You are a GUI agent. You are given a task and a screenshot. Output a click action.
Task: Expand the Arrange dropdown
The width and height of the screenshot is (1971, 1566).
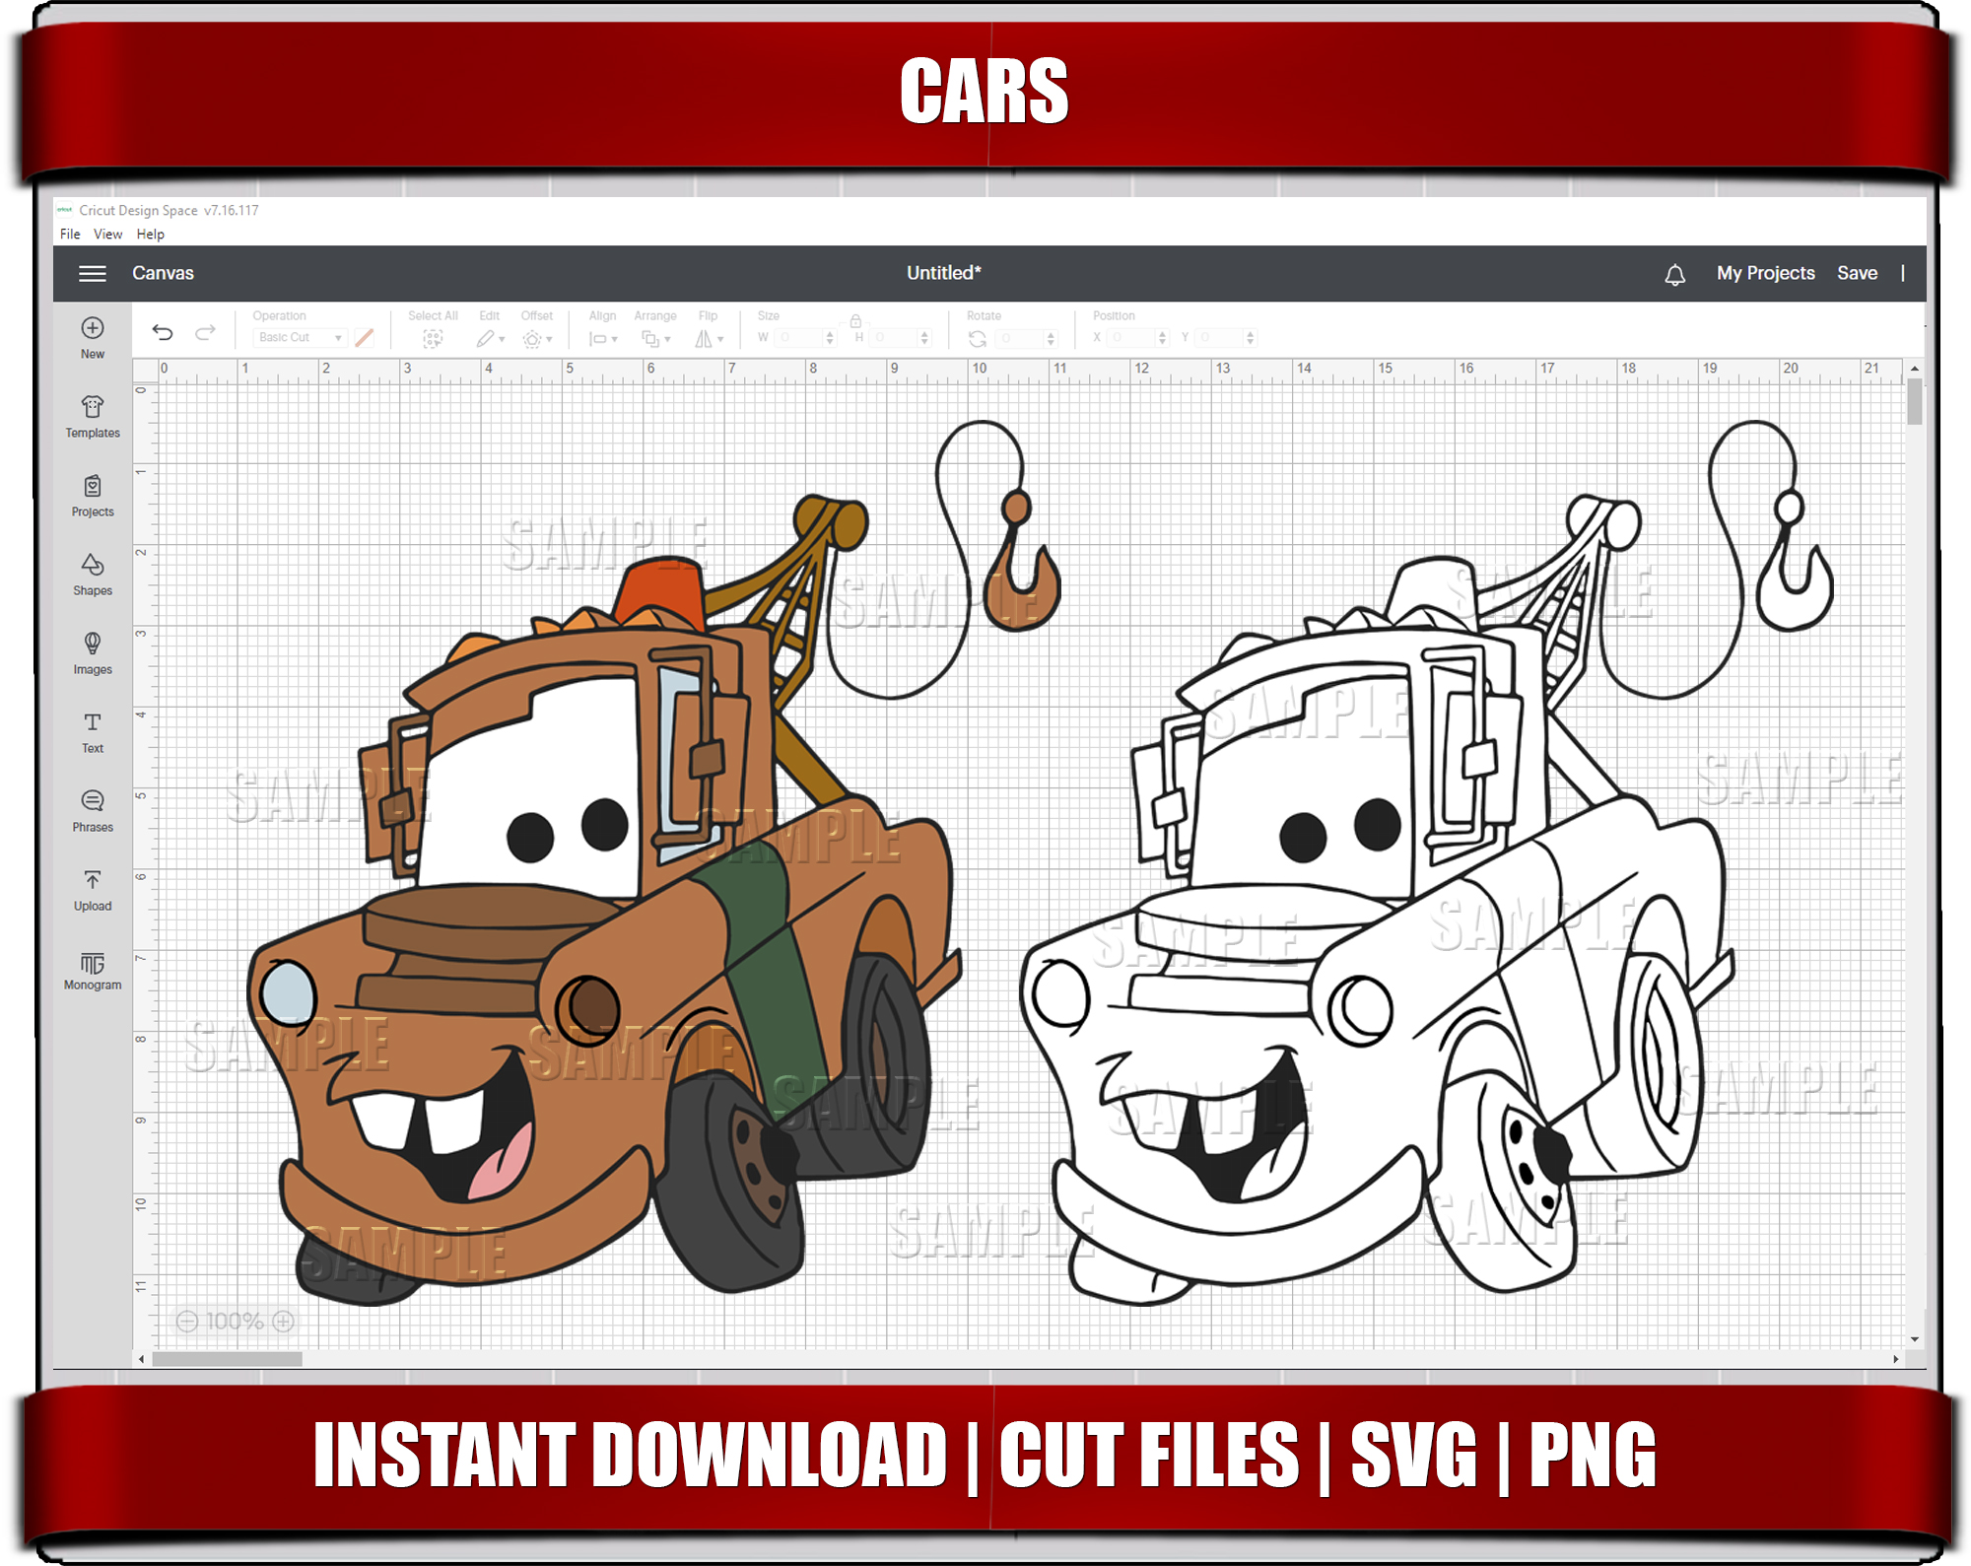(x=655, y=339)
